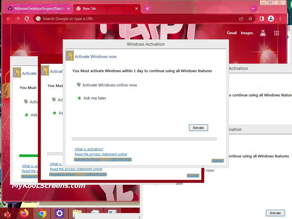Viewport: 292px width, 219px height.
Task: Click Support link in red-bordered background dialog
Action: point(193,176)
